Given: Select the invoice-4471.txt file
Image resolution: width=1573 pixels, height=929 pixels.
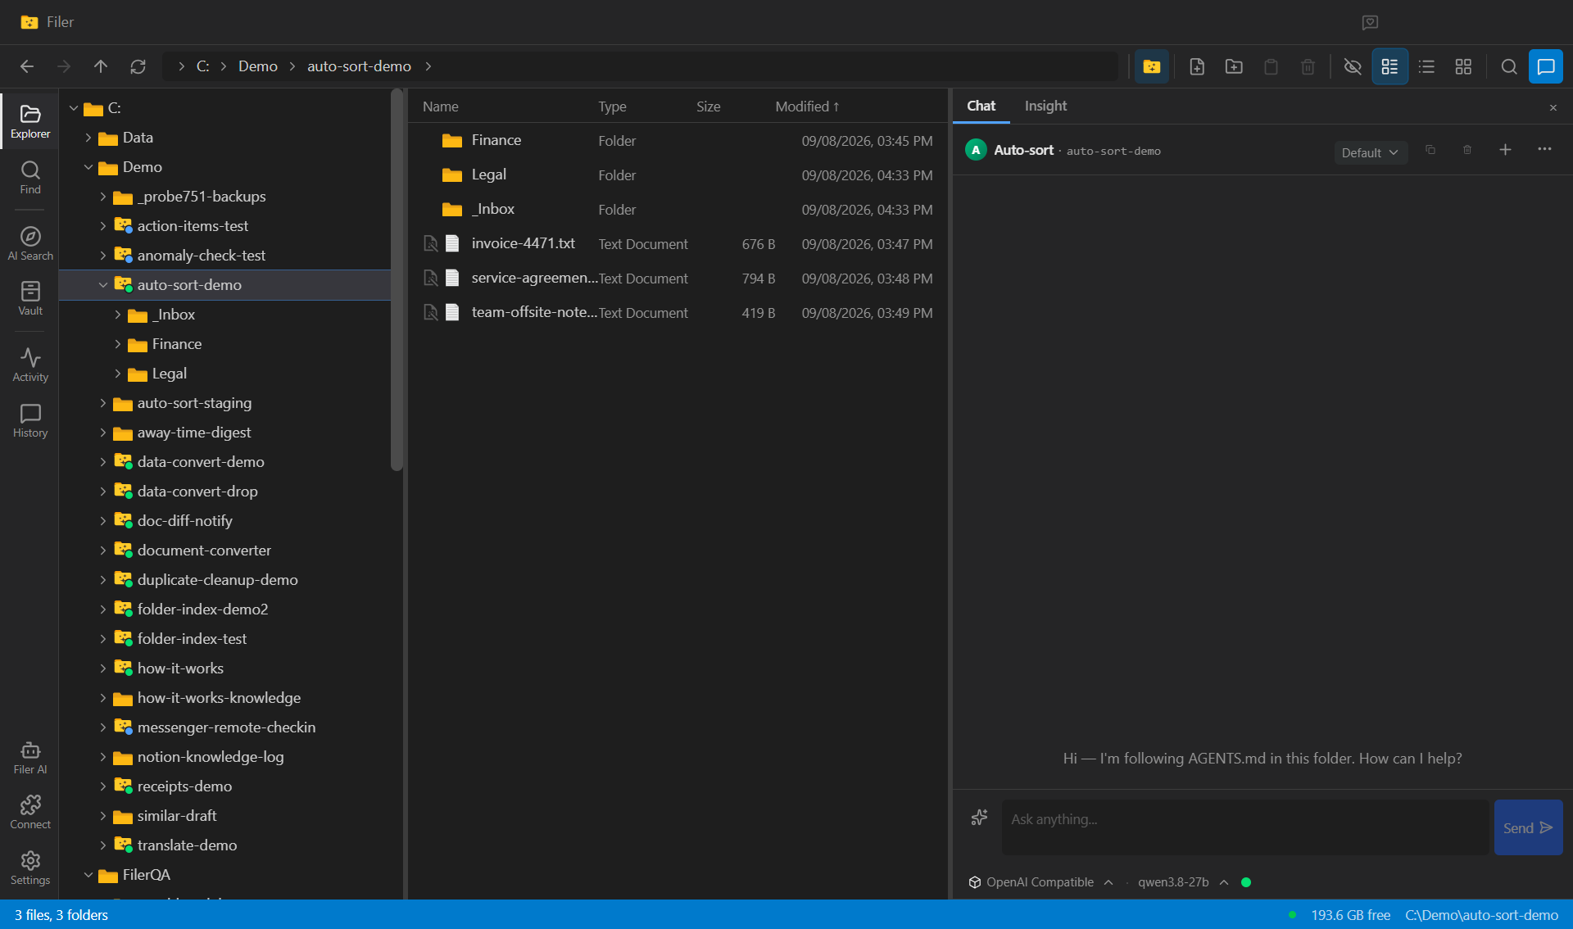Looking at the screenshot, I should coord(678,244).
